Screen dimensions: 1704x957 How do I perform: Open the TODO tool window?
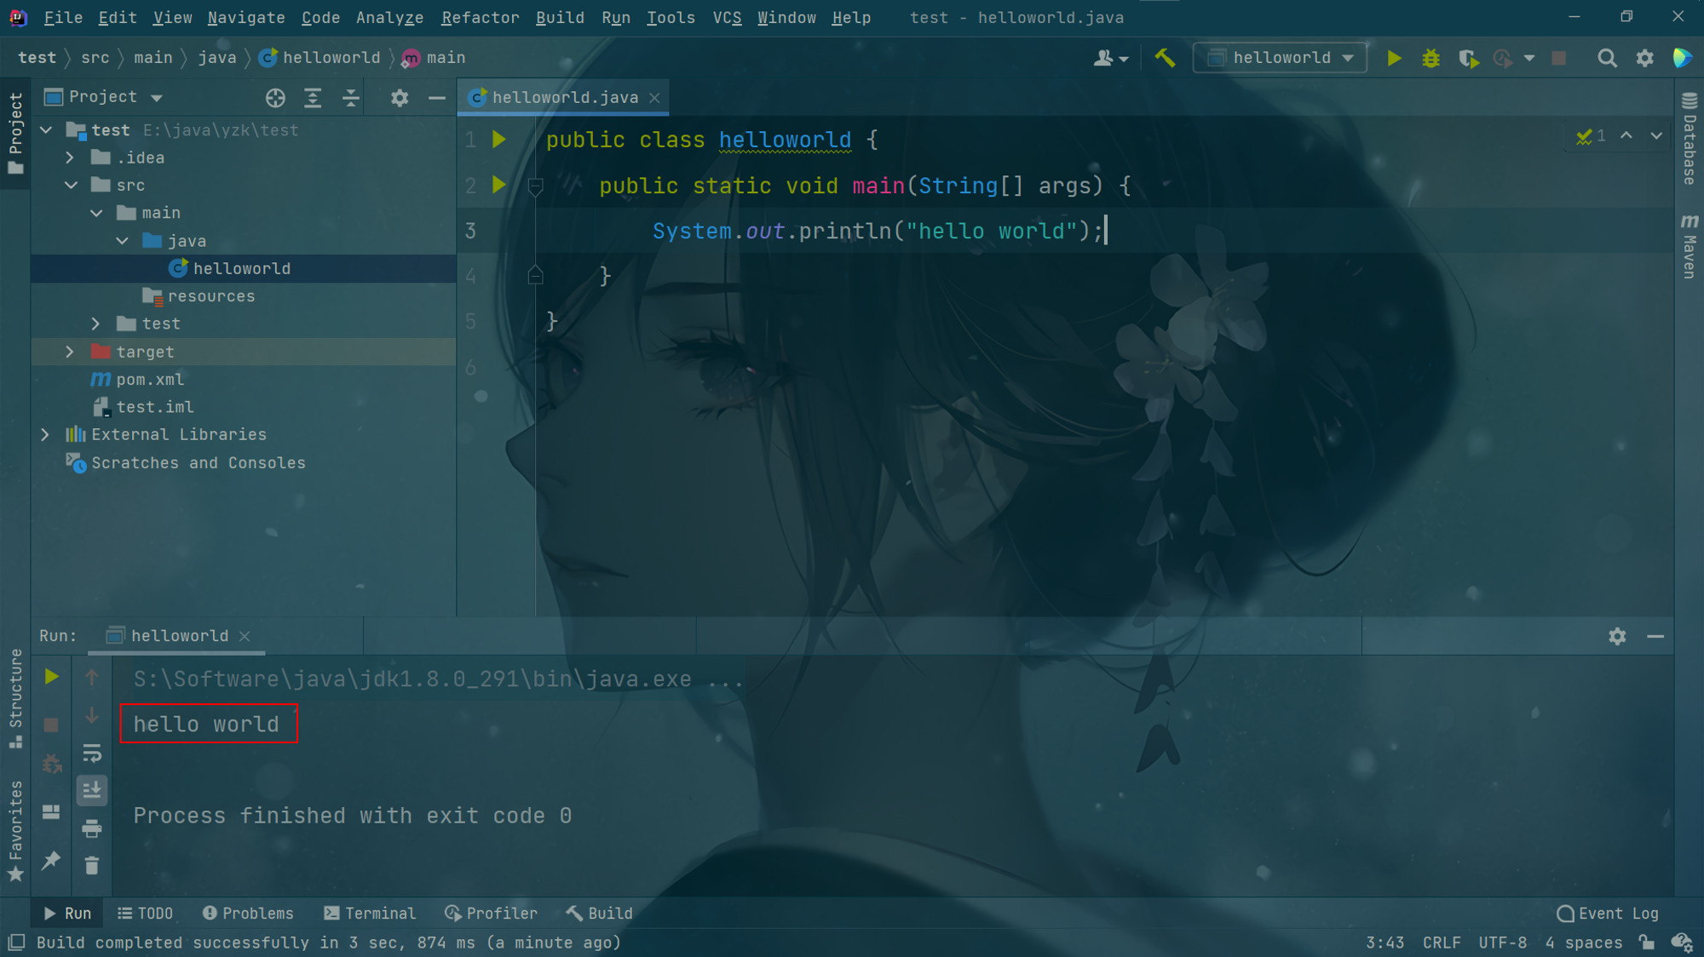point(145,914)
